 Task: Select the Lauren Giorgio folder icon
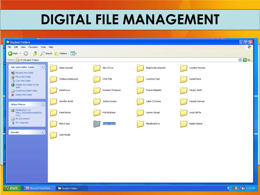(x=140, y=112)
